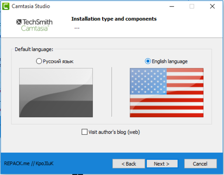The width and height of the screenshot is (224, 175).
Task: Click the Camtasia Studio window title text
Action: (31, 6)
